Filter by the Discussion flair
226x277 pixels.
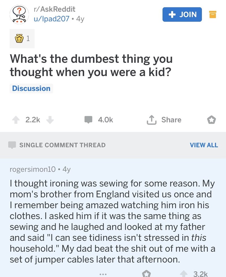[31, 88]
